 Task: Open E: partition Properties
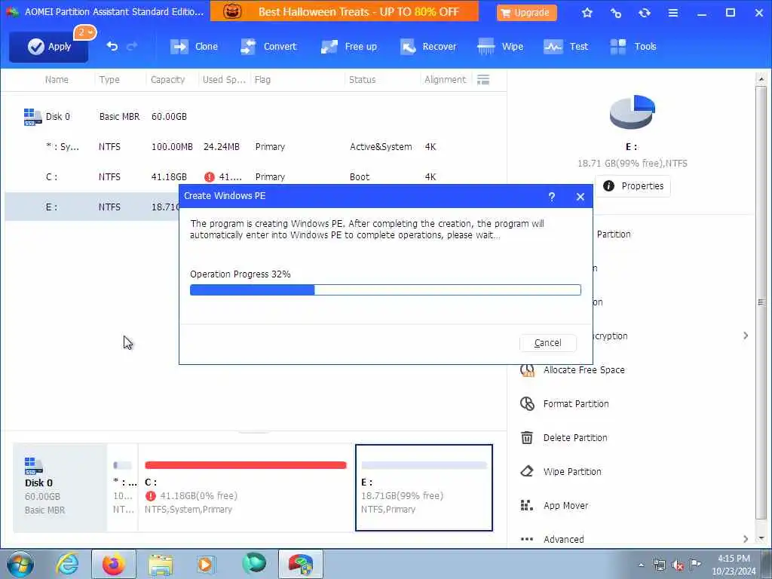633,186
